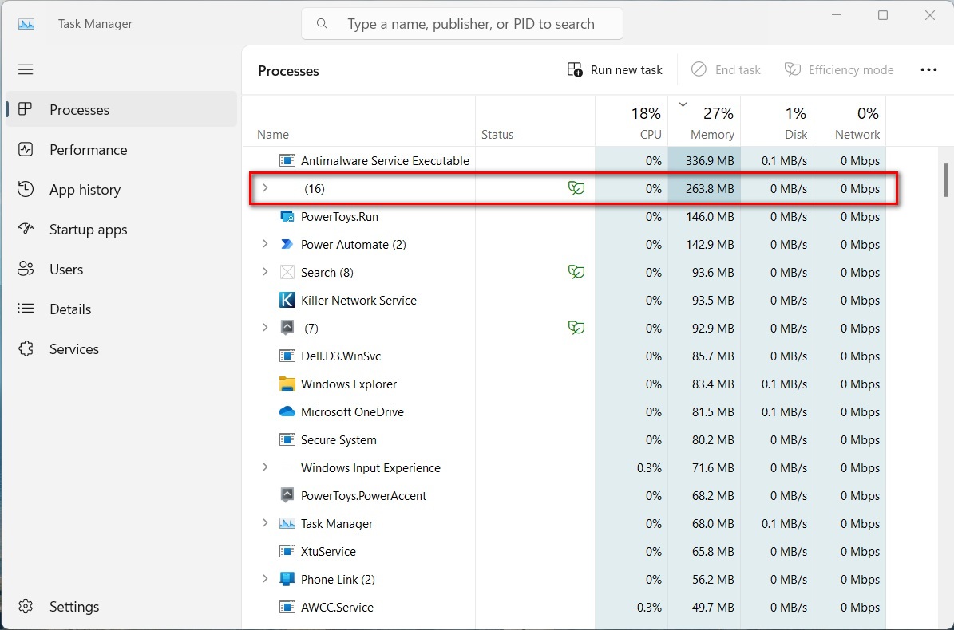Expand the Power Automate process group
Image resolution: width=954 pixels, height=630 pixels.
tap(264, 244)
